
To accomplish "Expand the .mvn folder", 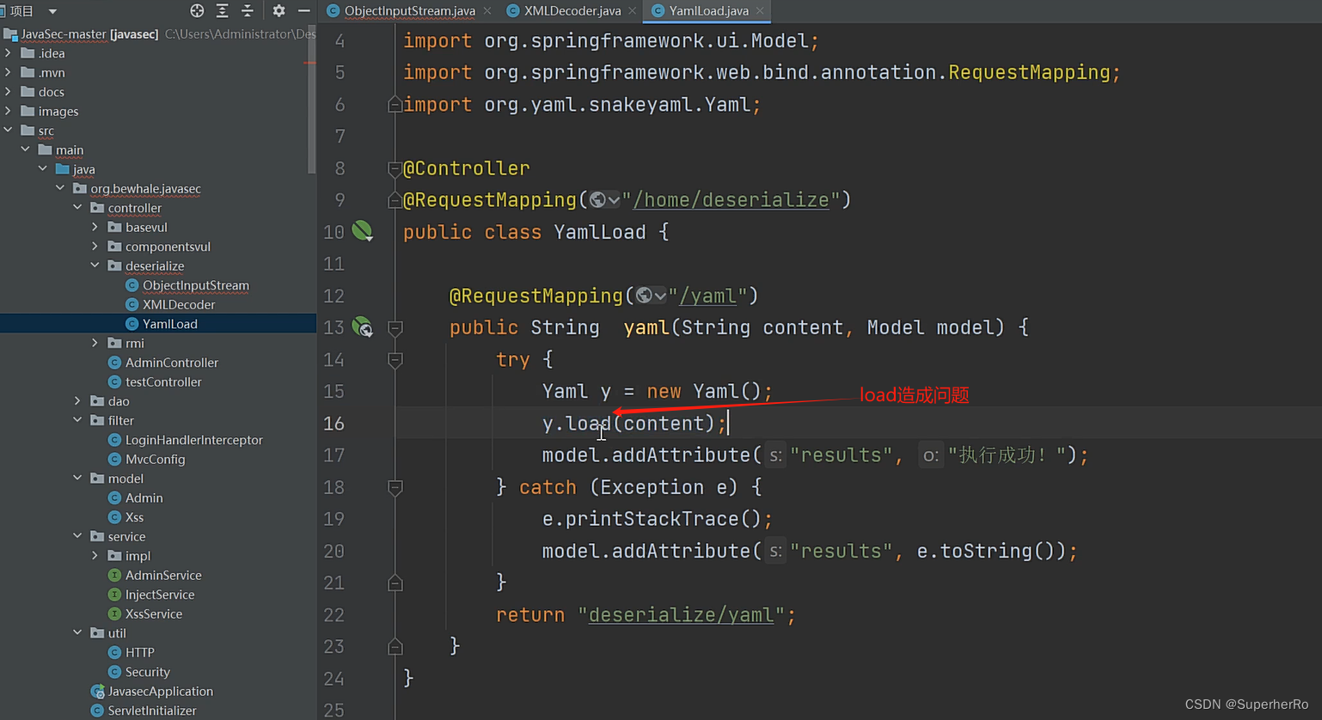I will pos(9,72).
